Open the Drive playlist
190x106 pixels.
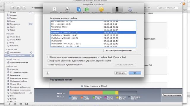click(x=12, y=96)
